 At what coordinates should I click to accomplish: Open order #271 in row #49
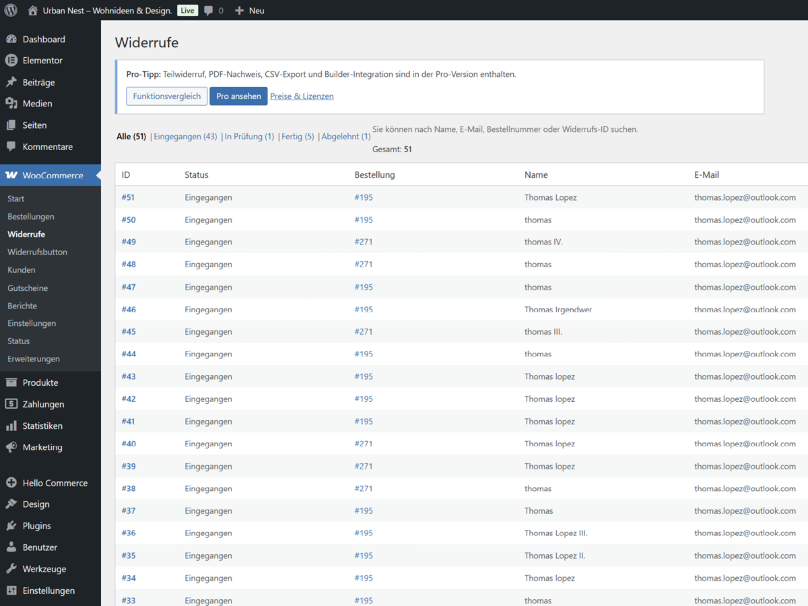[x=364, y=242]
